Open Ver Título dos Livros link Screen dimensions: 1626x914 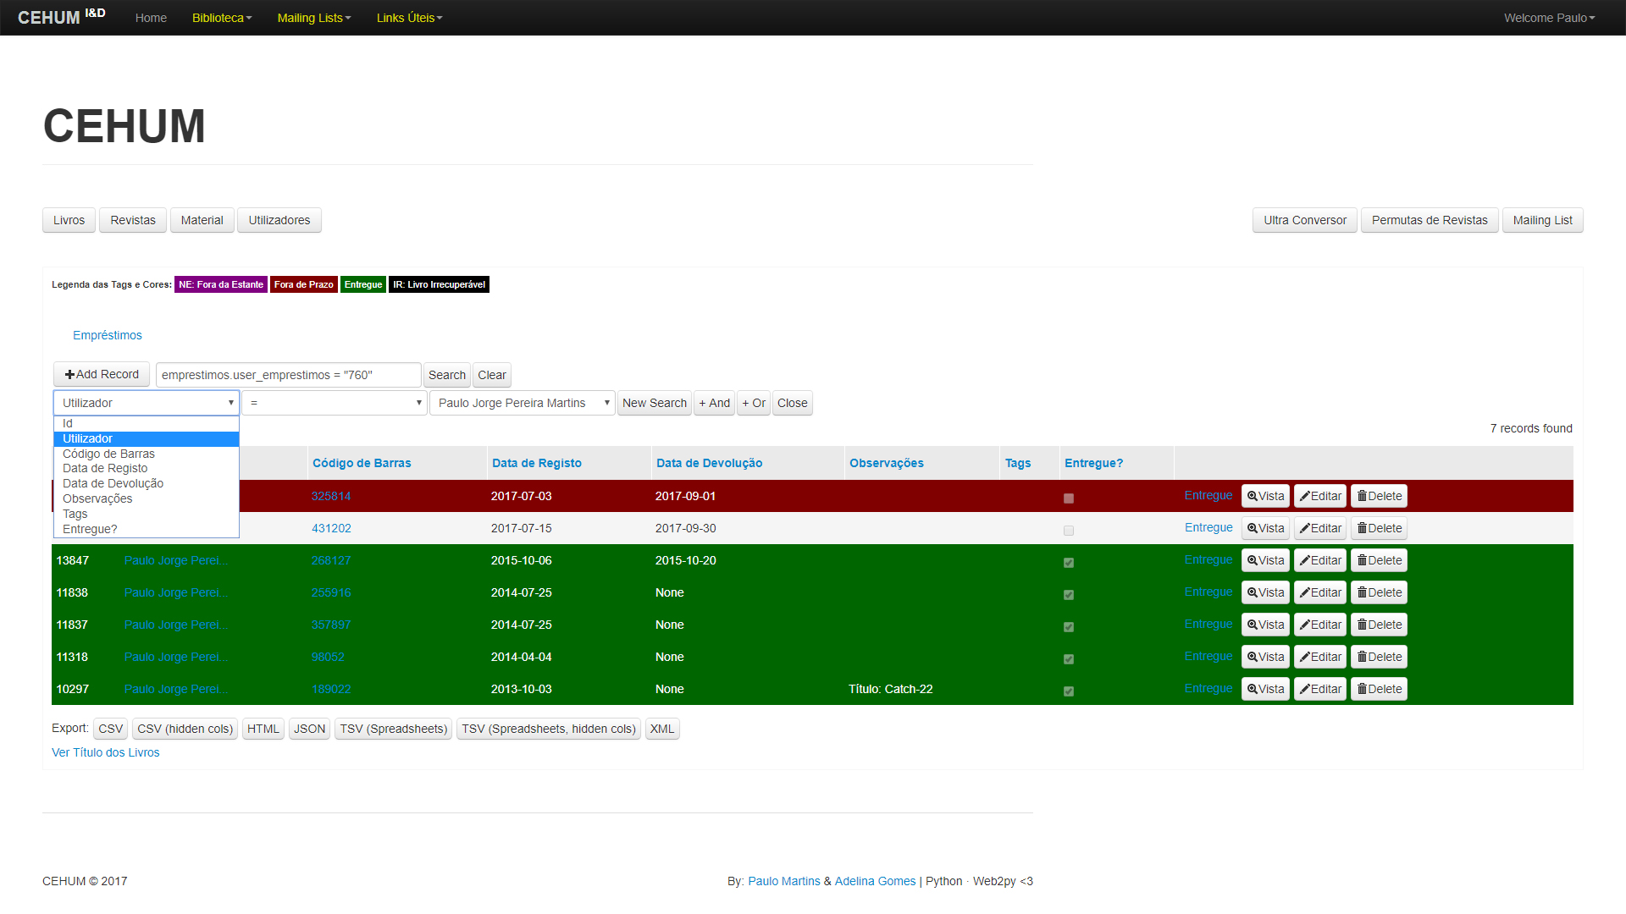click(x=105, y=753)
